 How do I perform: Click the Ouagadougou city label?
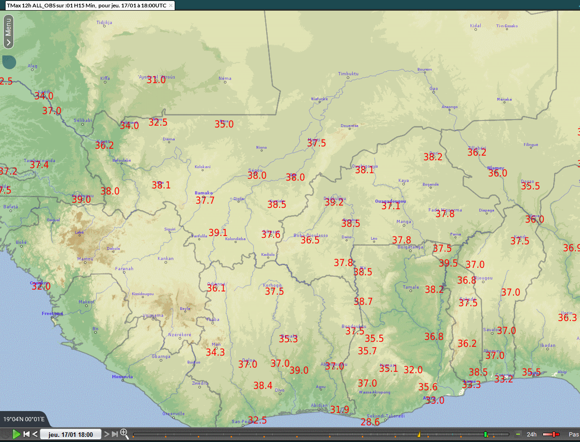pos(391,201)
